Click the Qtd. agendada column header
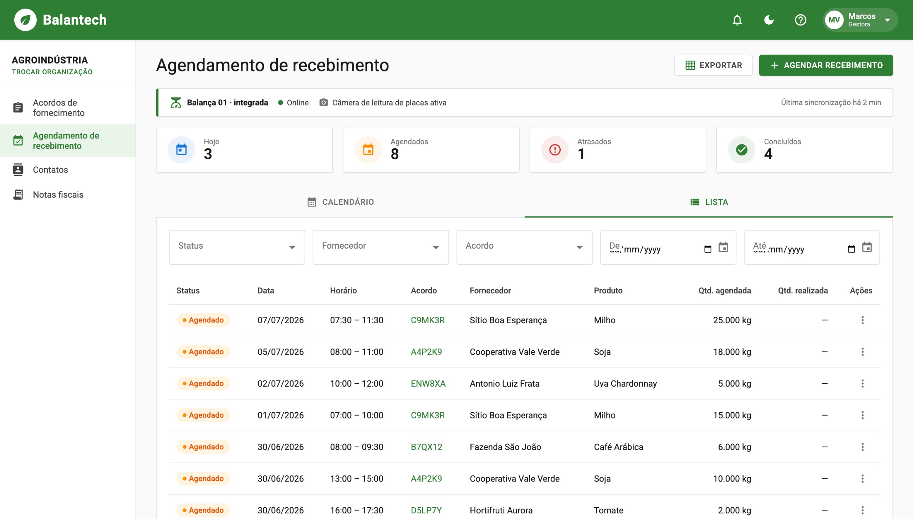 click(724, 290)
